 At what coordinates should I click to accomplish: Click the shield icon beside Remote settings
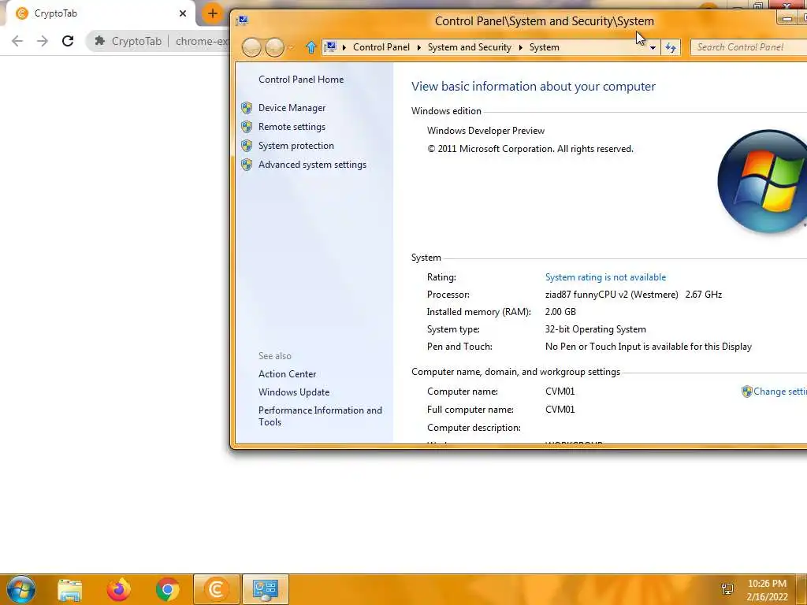pyautogui.click(x=247, y=127)
